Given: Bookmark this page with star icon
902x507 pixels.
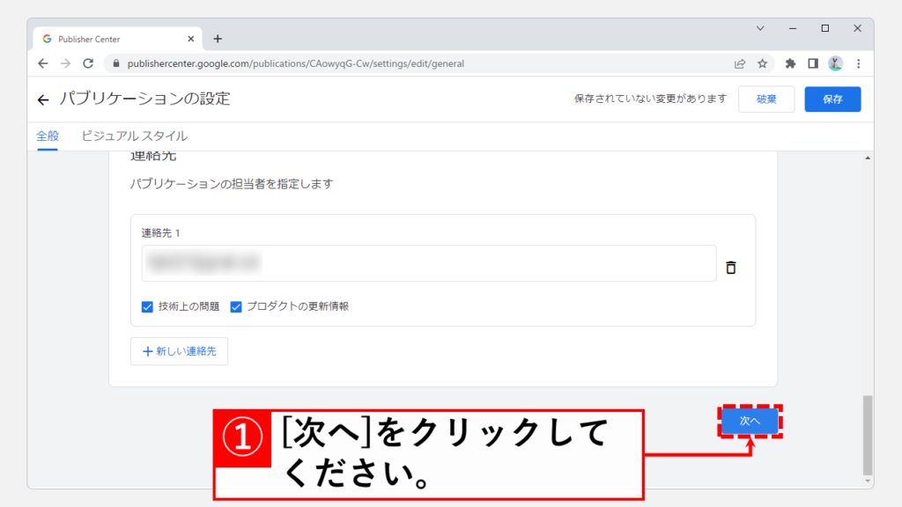Looking at the screenshot, I should click(x=762, y=63).
